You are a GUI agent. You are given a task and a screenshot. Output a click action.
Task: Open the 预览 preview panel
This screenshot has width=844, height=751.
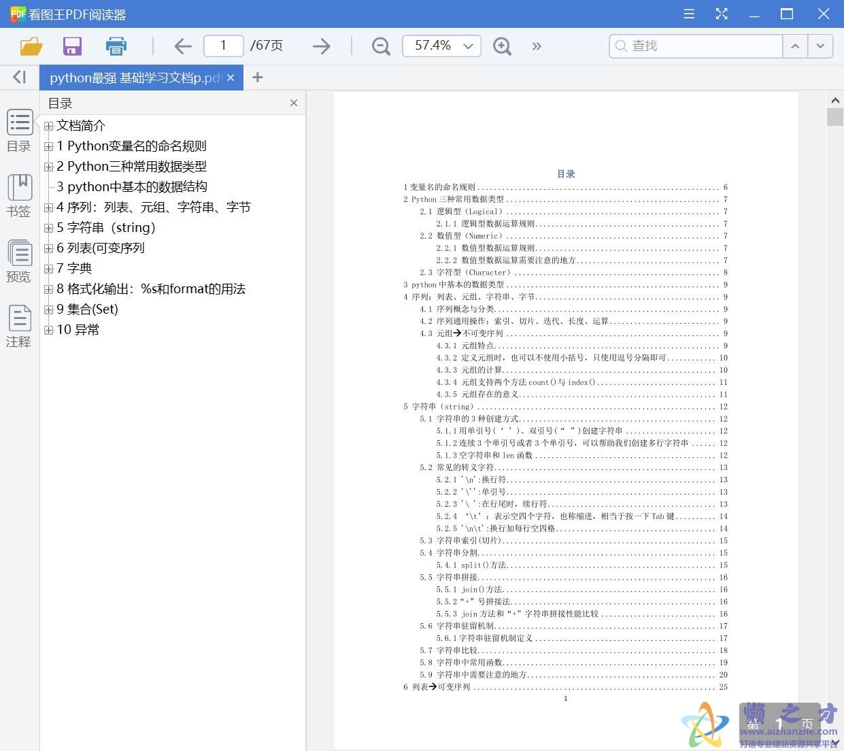point(19,261)
